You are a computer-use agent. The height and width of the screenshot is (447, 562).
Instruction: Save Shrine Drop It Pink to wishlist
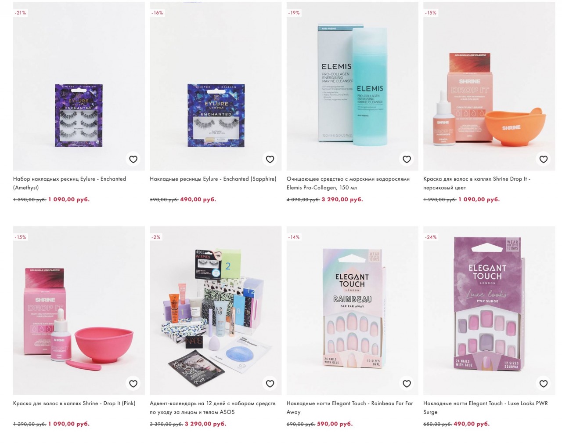point(133,384)
